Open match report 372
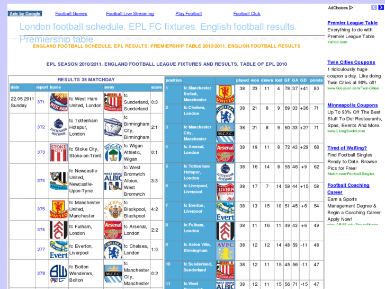Image resolution: width=385 pixels, height=289 pixels. pyautogui.click(x=41, y=127)
